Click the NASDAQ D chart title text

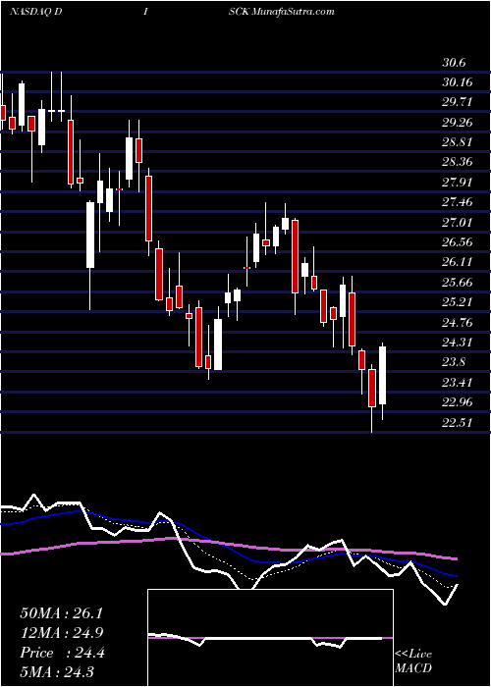[35, 12]
